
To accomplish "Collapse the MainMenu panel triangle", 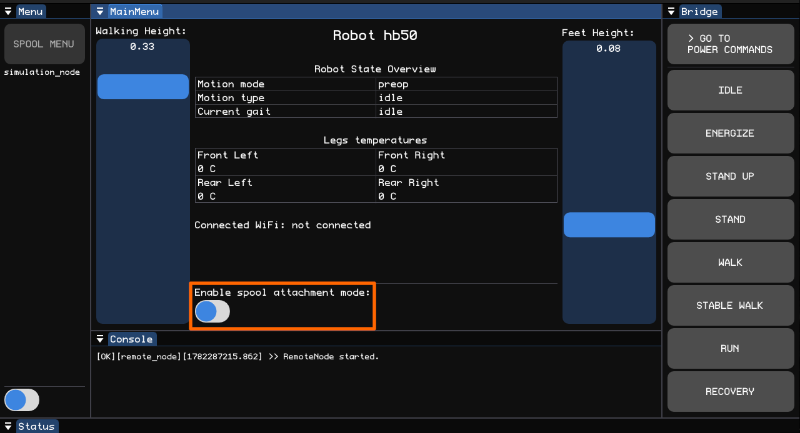I will pos(99,11).
